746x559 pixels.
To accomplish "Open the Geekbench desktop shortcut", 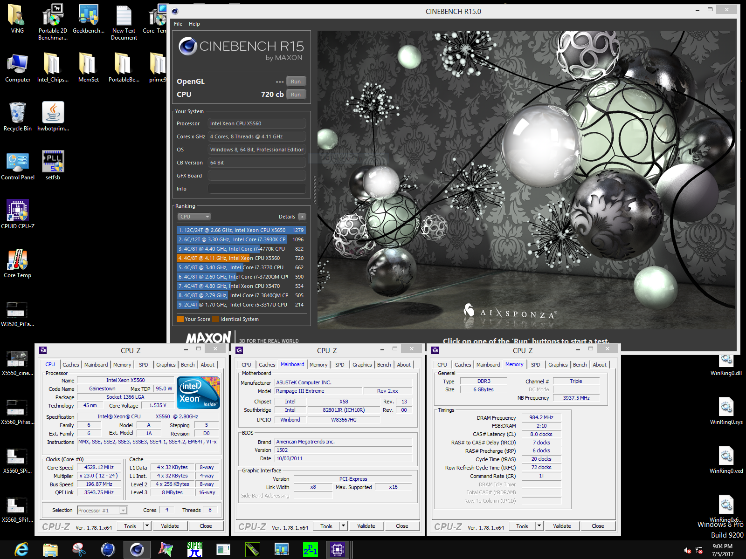I will tap(89, 19).
